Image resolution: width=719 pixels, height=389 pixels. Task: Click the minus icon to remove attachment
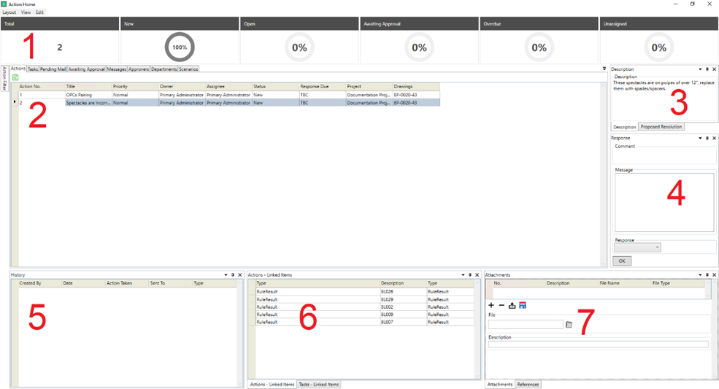[x=501, y=305]
